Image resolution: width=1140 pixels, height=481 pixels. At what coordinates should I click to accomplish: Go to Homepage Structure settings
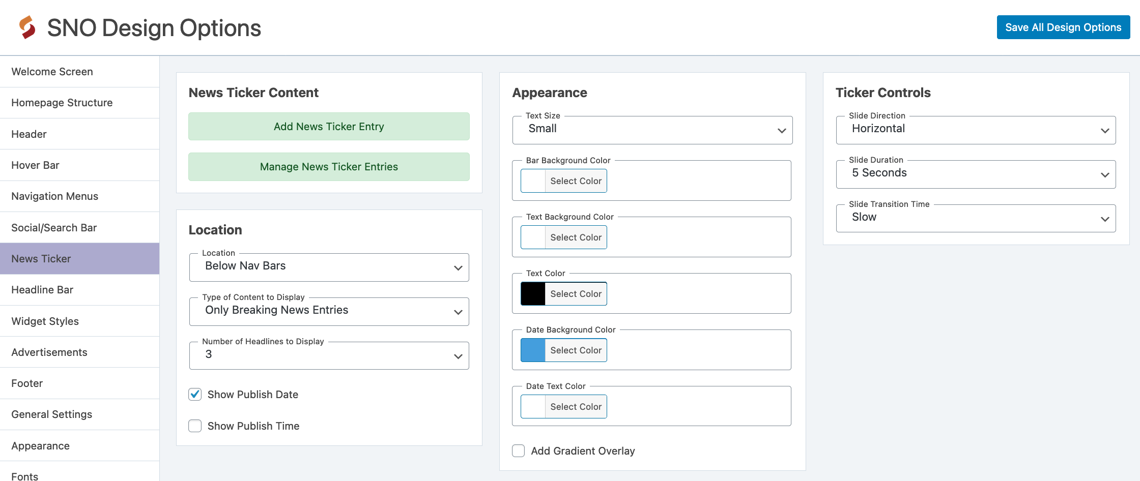[79, 103]
